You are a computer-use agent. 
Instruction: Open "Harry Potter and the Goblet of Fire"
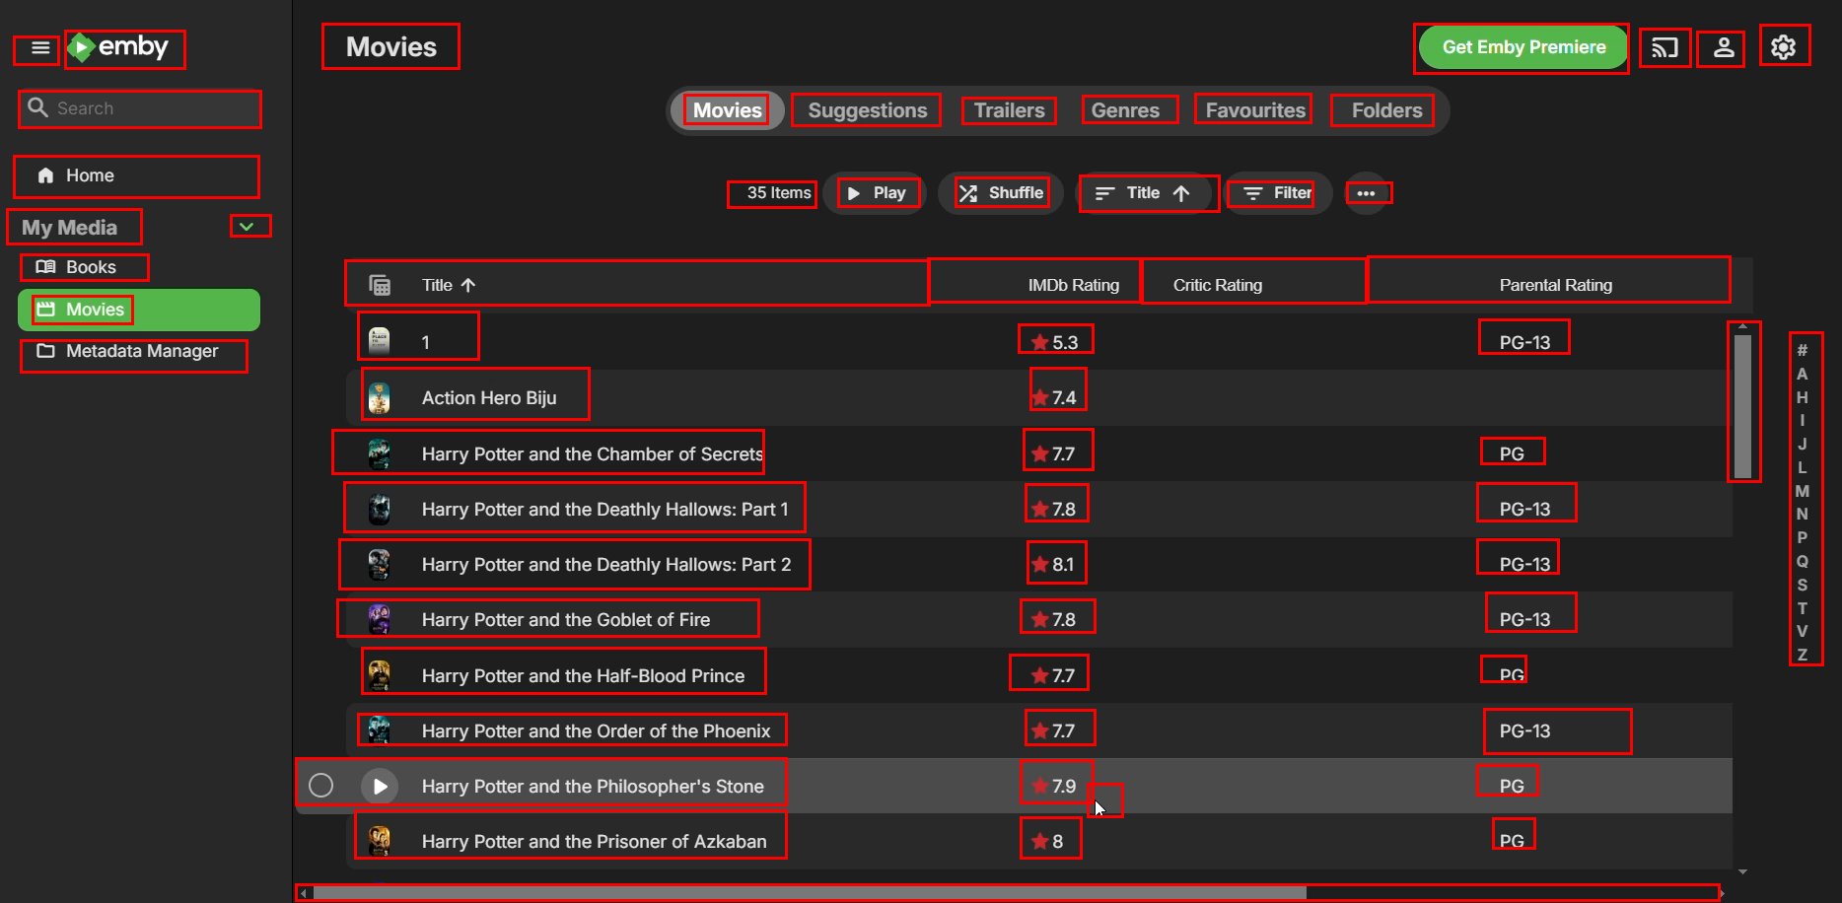(566, 619)
